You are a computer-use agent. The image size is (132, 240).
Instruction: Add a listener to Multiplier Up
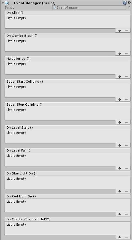point(120,77)
